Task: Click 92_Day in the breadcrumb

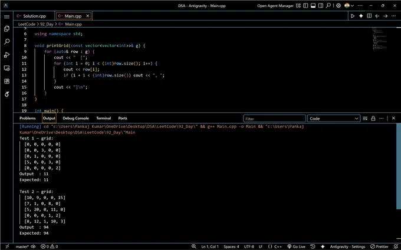Action: [x=47, y=24]
